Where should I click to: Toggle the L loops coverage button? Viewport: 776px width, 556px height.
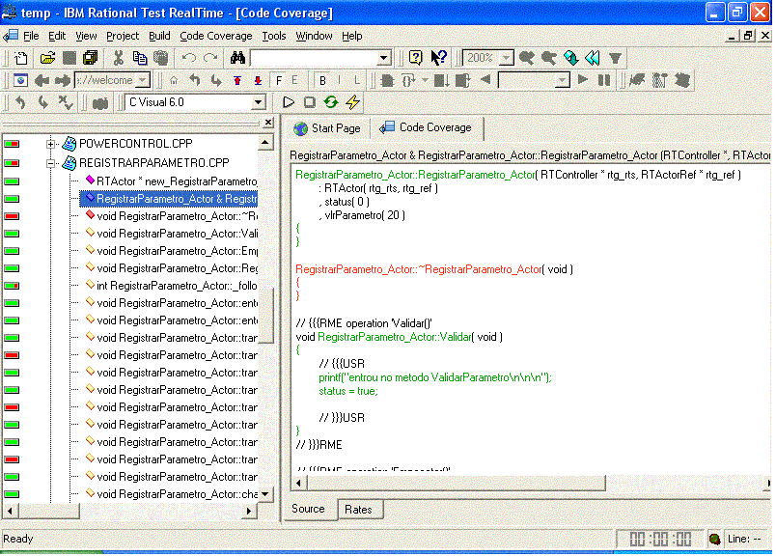point(357,80)
